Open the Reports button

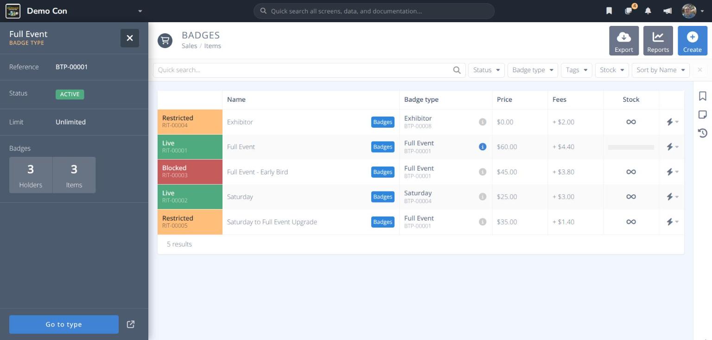click(x=658, y=41)
